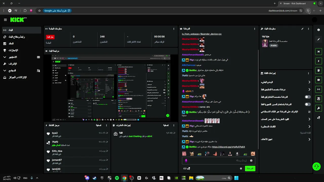The image size is (324, 182).
Task: Click the infinity icon below chat input
Action: pyautogui.click(x=185, y=169)
